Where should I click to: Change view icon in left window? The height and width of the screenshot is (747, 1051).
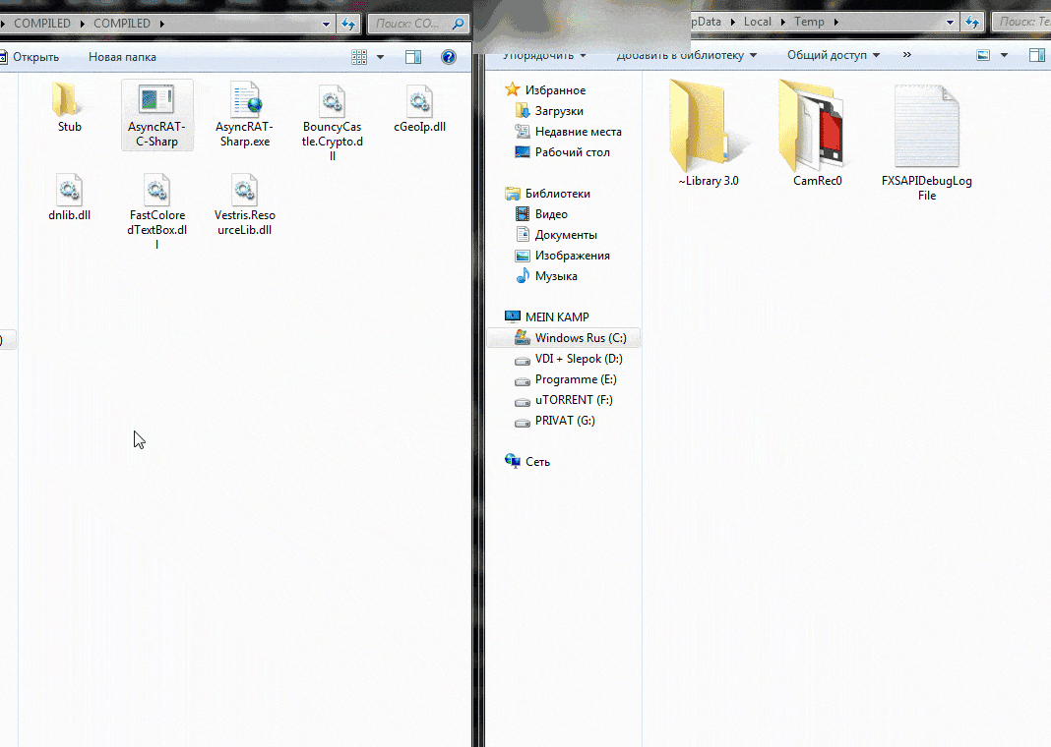(x=359, y=57)
